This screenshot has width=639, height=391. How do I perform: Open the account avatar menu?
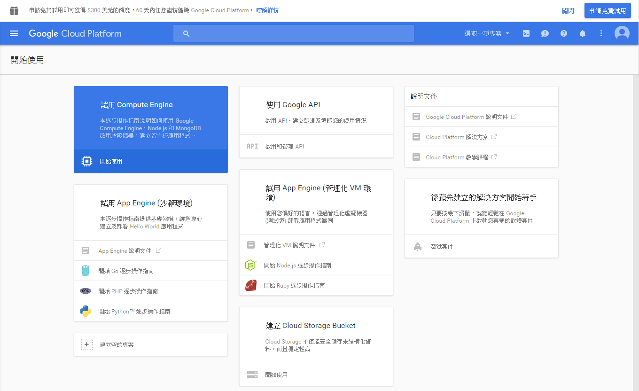[622, 33]
